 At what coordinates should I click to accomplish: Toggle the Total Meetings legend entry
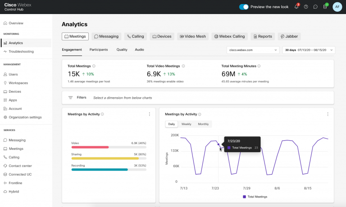[255, 197]
